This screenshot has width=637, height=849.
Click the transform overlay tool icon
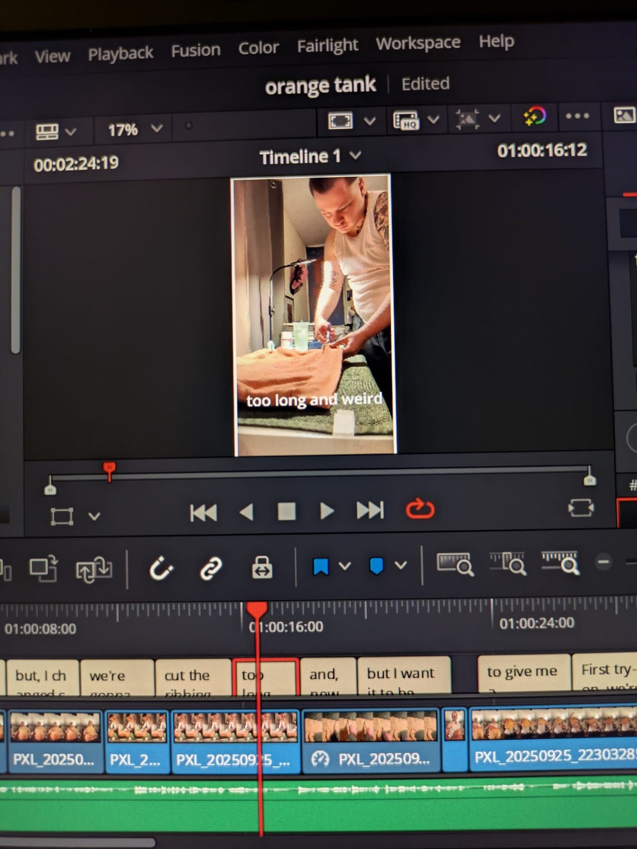62,517
